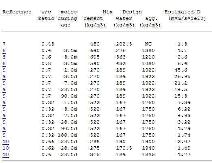Click the Estimated D column header text
Screen dimensions: 212x163
[182, 12]
